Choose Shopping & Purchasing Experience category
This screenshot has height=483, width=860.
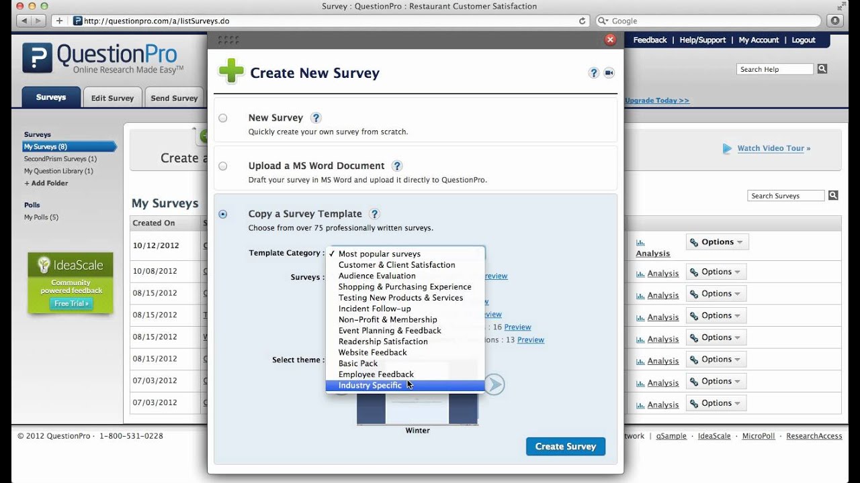405,287
